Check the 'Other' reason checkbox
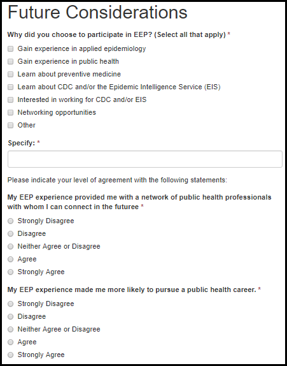The height and width of the screenshot is (366, 287). pyautogui.click(x=10, y=126)
